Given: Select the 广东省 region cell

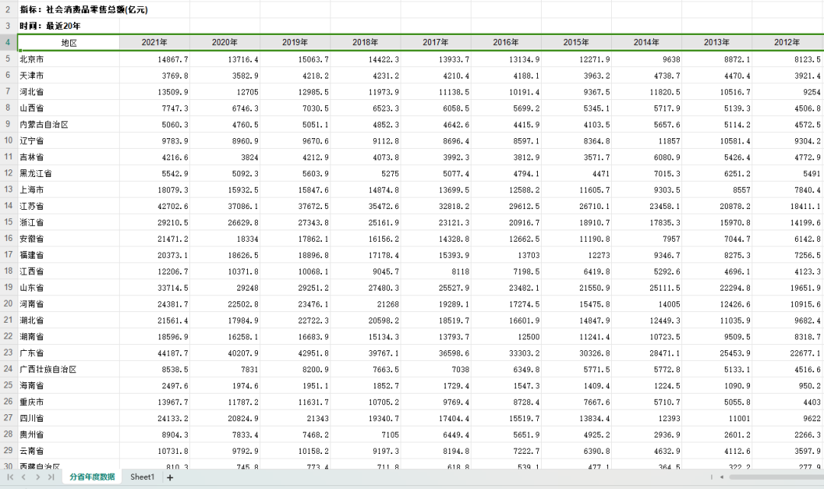Looking at the screenshot, I should coord(69,353).
